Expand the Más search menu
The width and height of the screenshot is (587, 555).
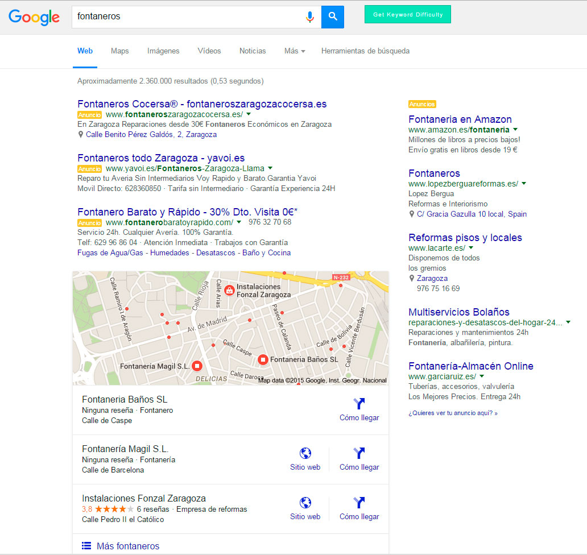click(x=295, y=51)
